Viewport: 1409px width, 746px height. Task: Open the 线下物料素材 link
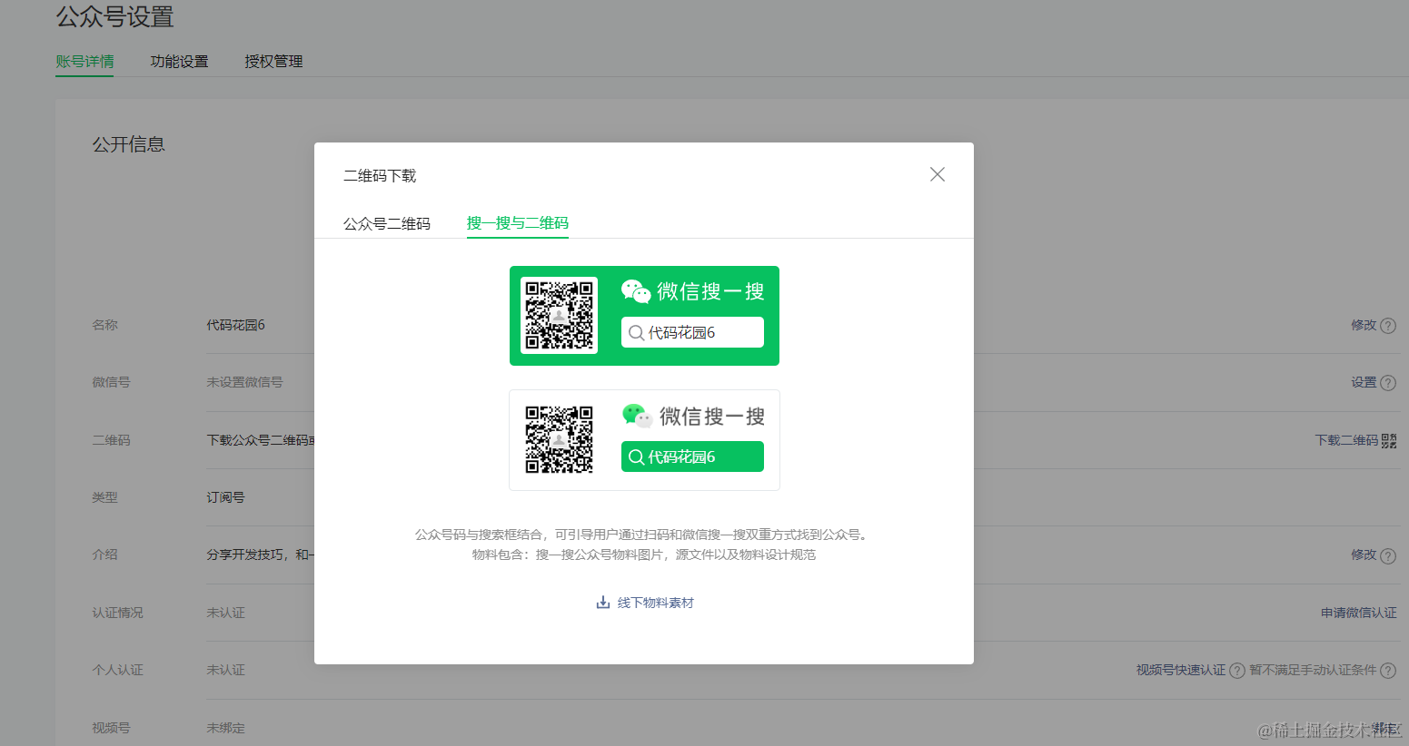pos(656,603)
